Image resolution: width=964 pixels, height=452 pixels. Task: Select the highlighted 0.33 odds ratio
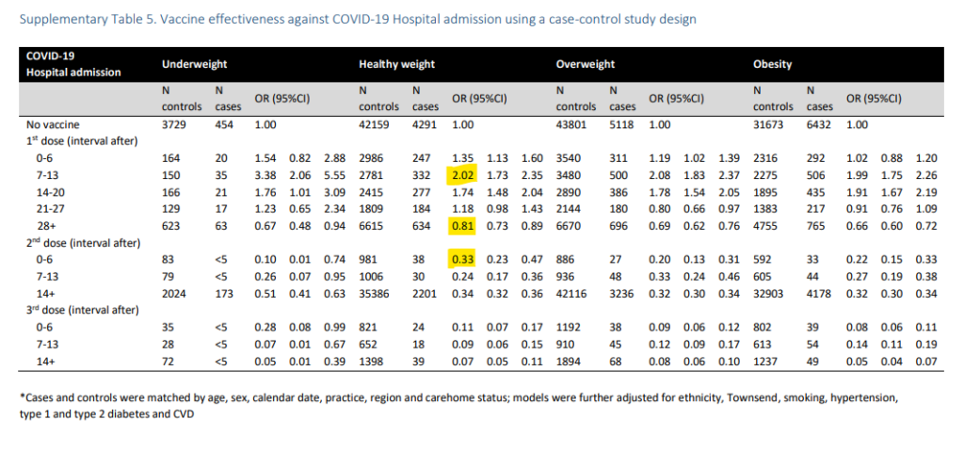[x=463, y=260]
